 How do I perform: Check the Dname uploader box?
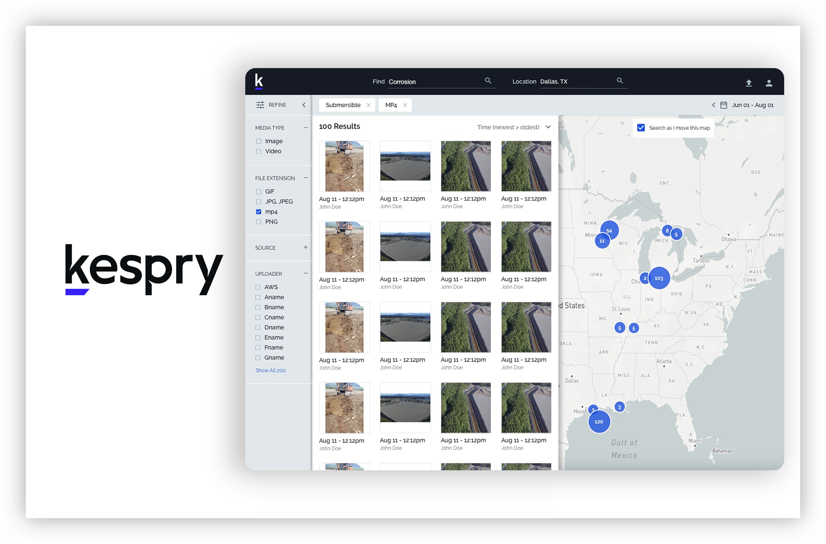258,327
